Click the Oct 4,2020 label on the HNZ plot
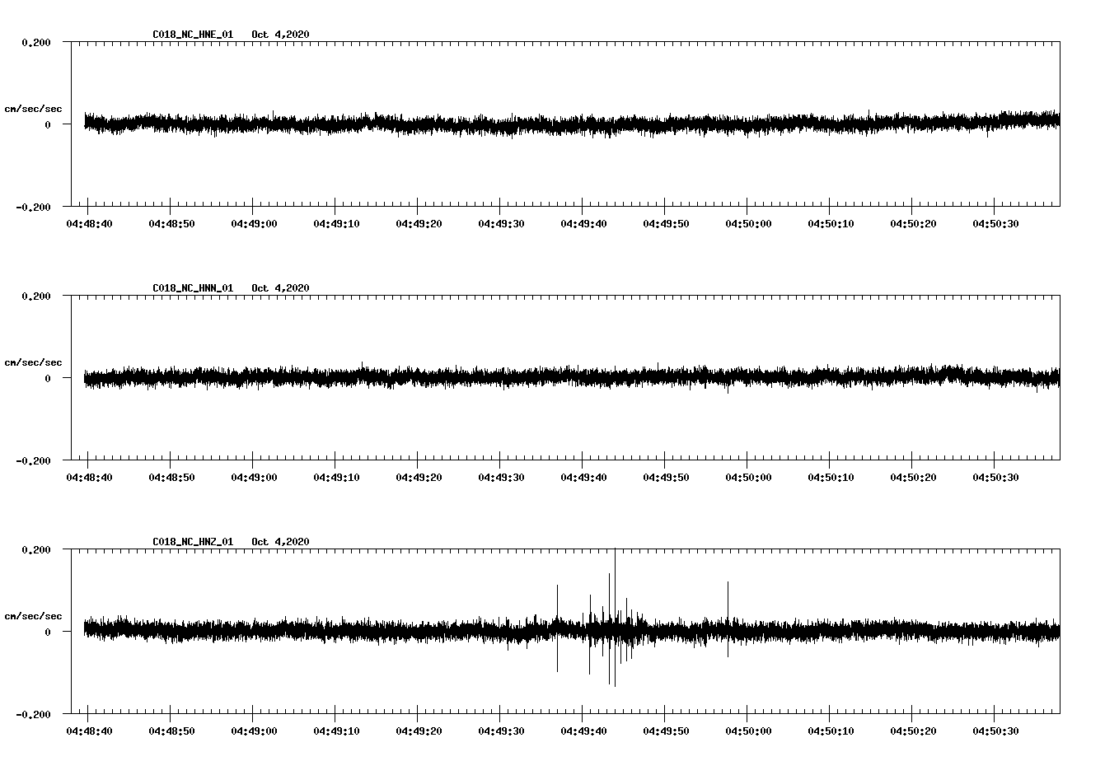Image resolution: width=1119 pixels, height=761 pixels. (280, 541)
